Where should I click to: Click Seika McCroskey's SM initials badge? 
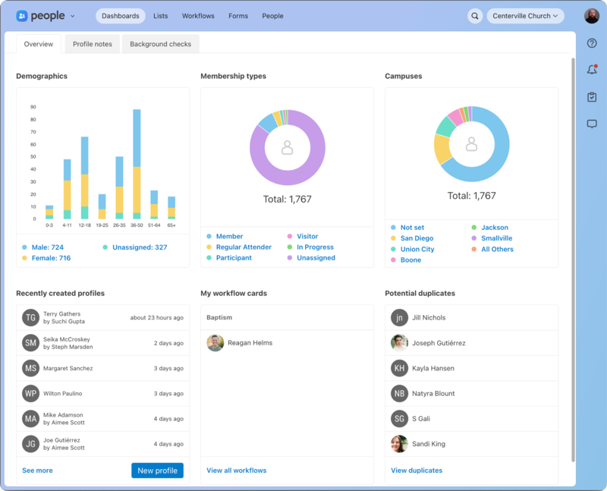30,343
